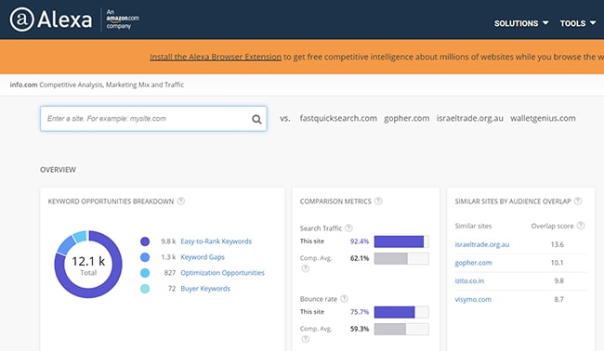Click the 12.1 k donut chart
604x351 pixels.
tap(88, 264)
